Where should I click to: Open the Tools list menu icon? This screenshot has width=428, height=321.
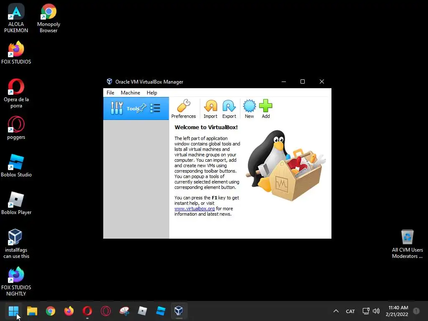(155, 108)
